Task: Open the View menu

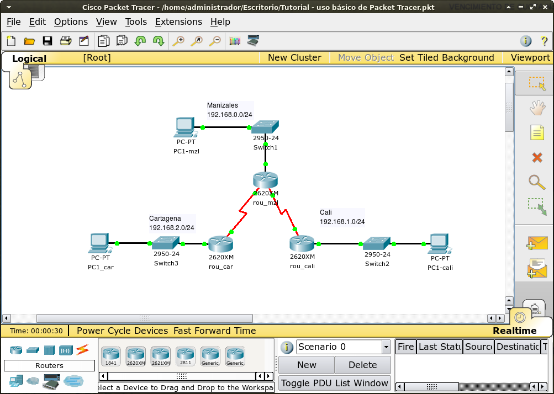Action: click(107, 22)
